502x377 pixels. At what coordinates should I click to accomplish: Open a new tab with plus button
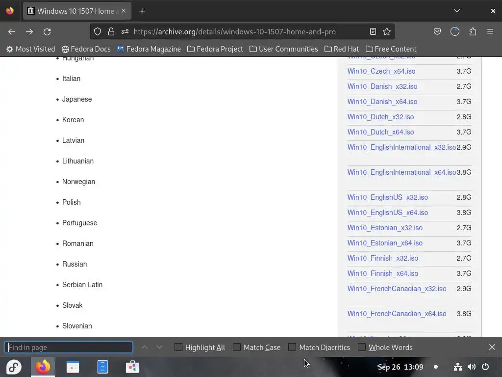[142, 11]
